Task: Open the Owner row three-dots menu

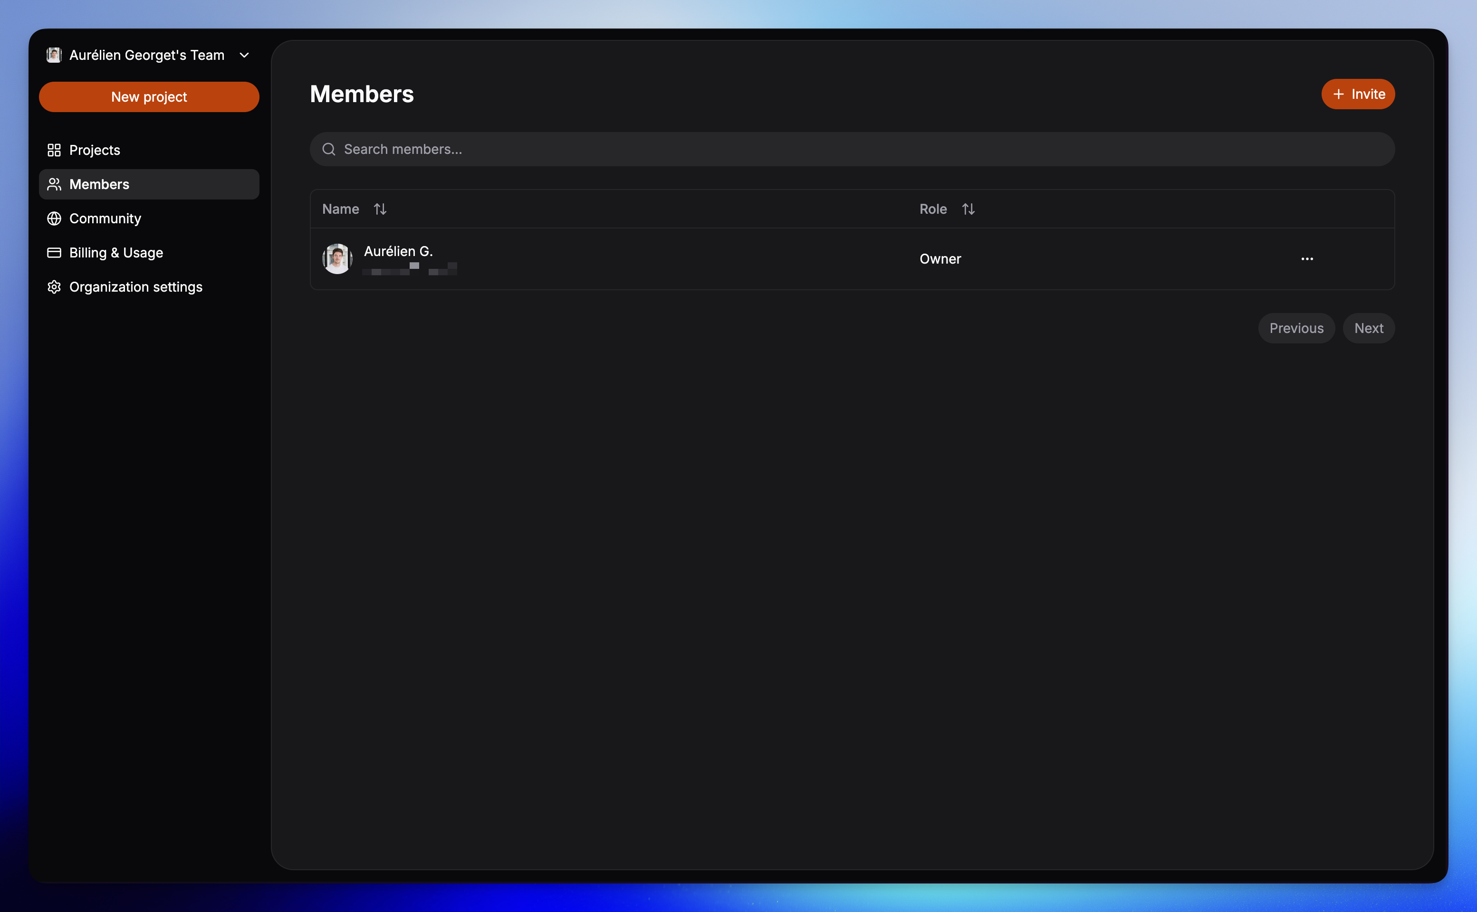Action: point(1307,259)
